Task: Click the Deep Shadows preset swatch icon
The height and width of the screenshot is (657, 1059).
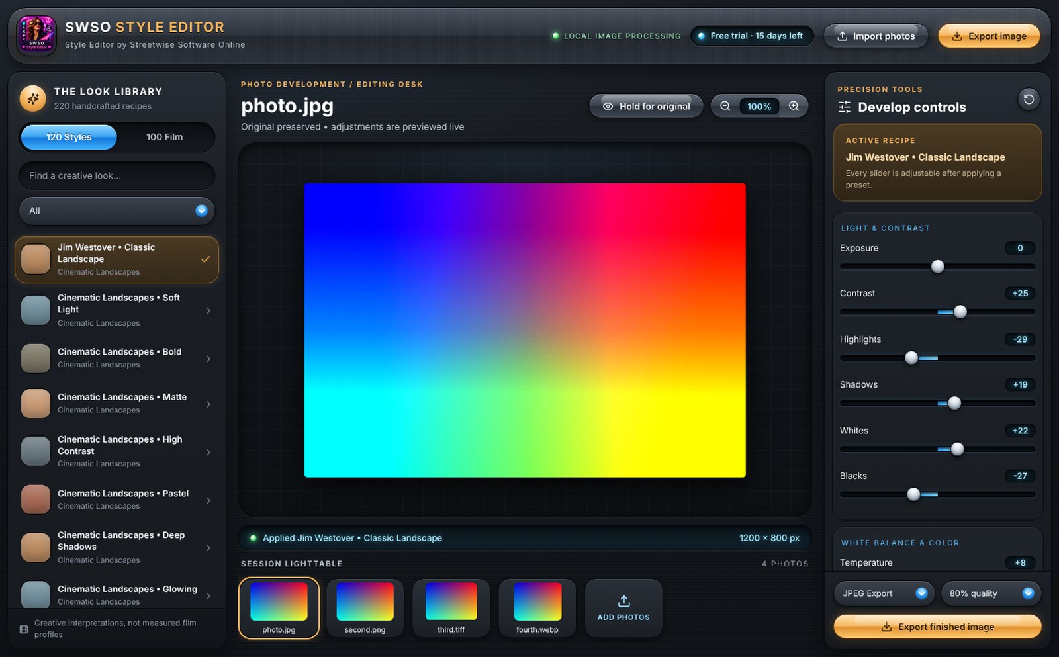Action: point(36,547)
